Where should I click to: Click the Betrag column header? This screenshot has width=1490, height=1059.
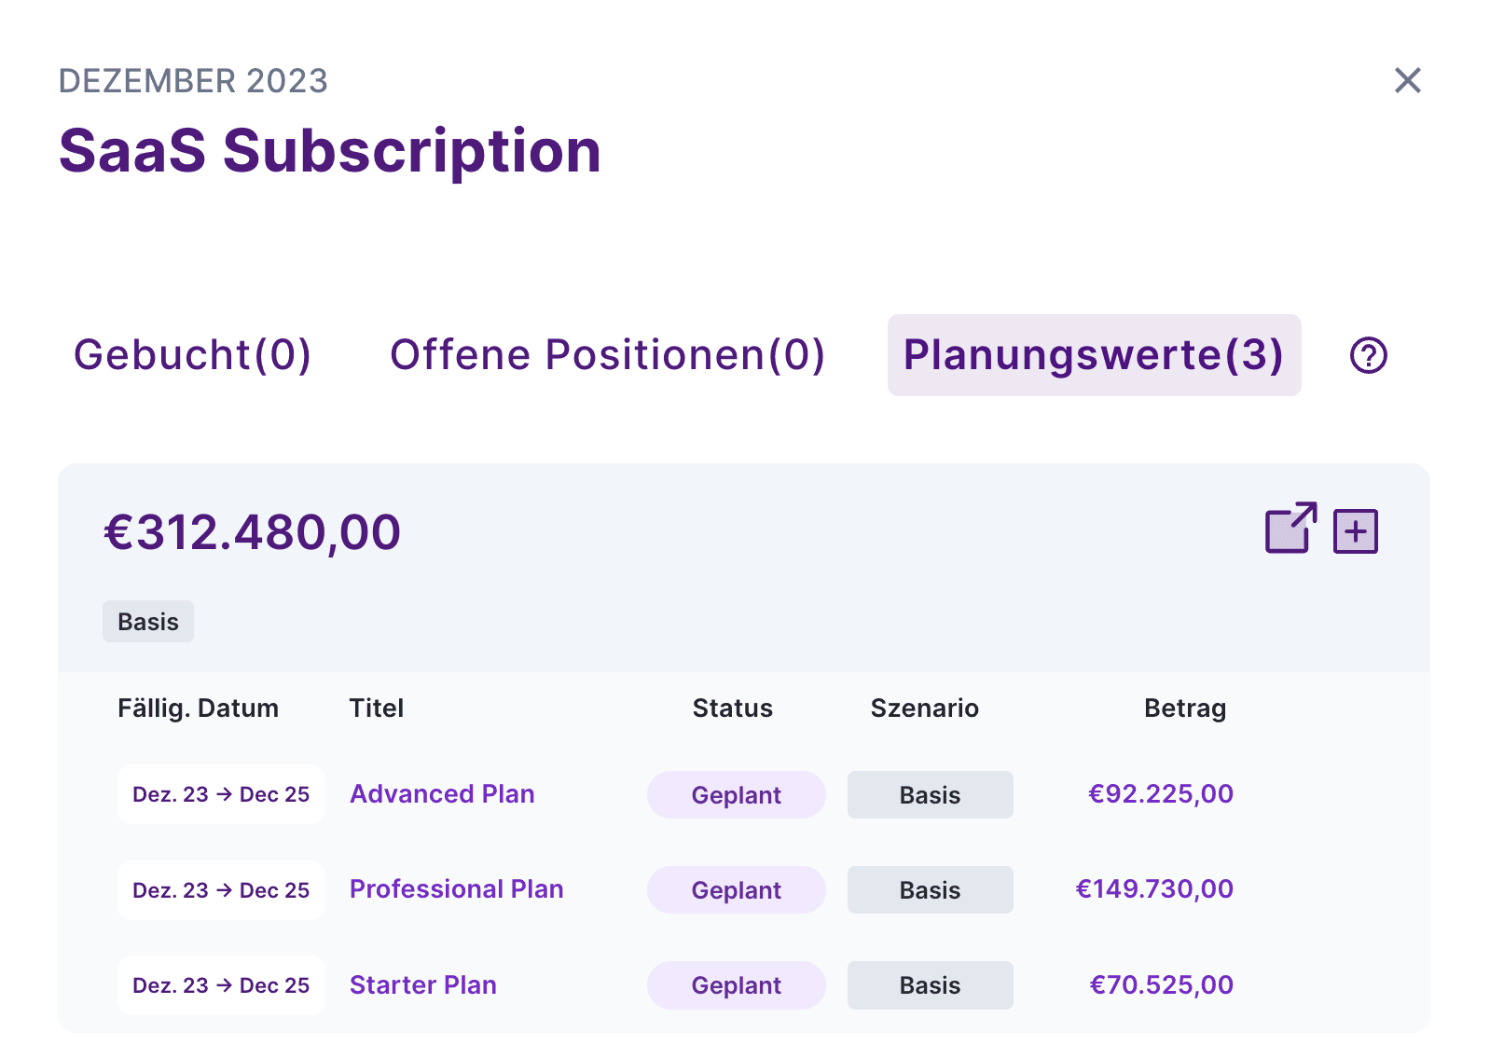coord(1184,708)
